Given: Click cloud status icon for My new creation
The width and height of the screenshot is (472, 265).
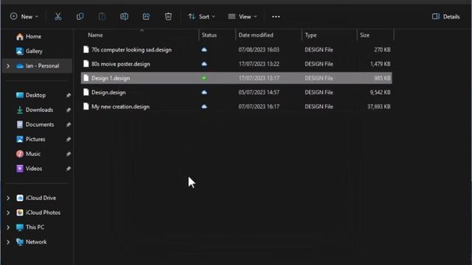Looking at the screenshot, I should tap(204, 107).
